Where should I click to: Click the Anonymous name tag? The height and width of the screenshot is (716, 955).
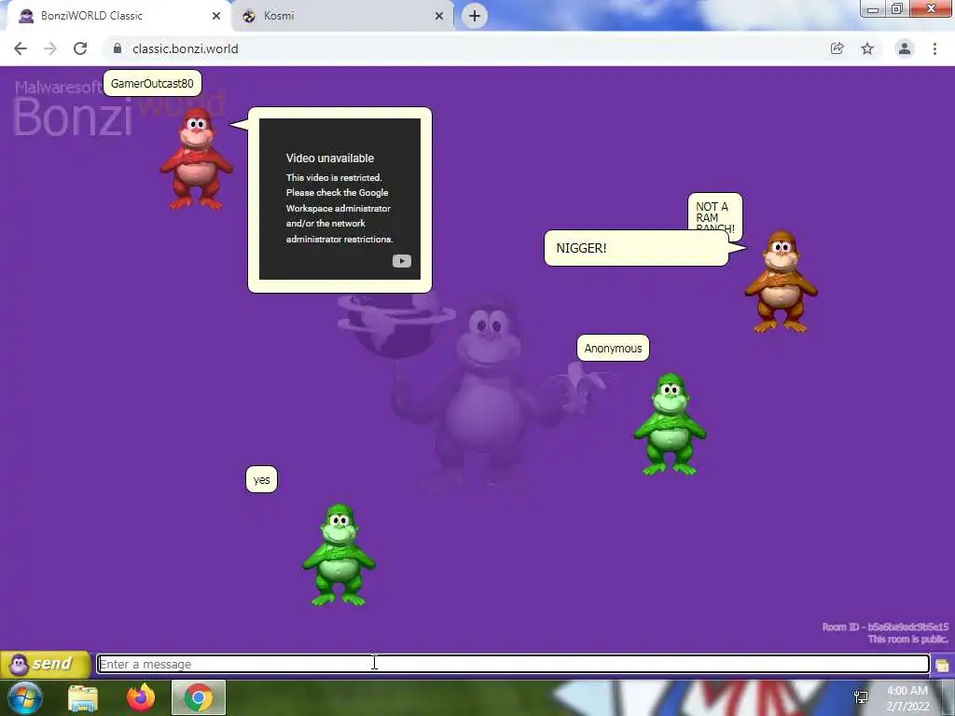[x=613, y=349]
